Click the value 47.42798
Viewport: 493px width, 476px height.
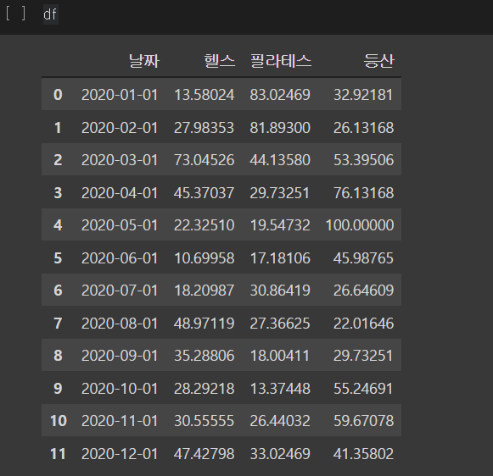pyautogui.click(x=204, y=454)
